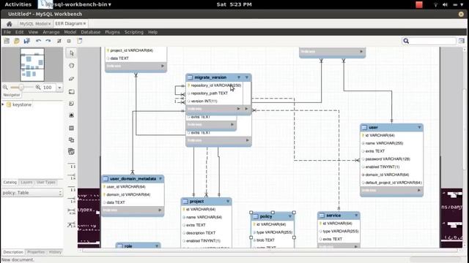Select the 1:n identifying relationship tool
Viewport: 469px width, 263px height.
click(x=72, y=200)
